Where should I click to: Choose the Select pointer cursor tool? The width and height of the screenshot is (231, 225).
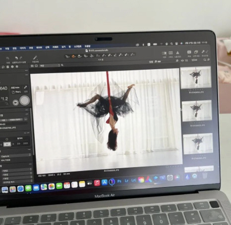click(x=67, y=56)
